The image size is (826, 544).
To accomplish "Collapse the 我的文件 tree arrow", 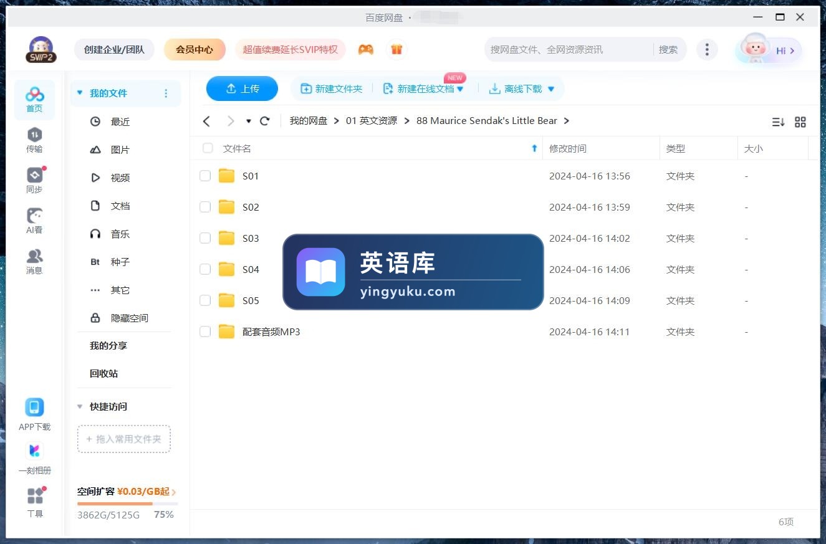I will (x=80, y=93).
